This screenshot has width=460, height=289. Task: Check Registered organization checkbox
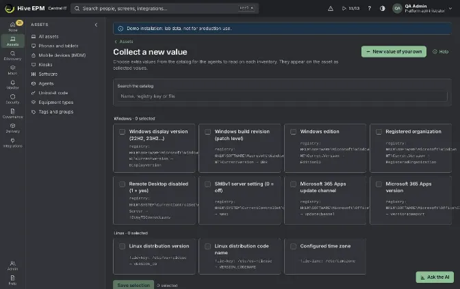[x=379, y=132]
